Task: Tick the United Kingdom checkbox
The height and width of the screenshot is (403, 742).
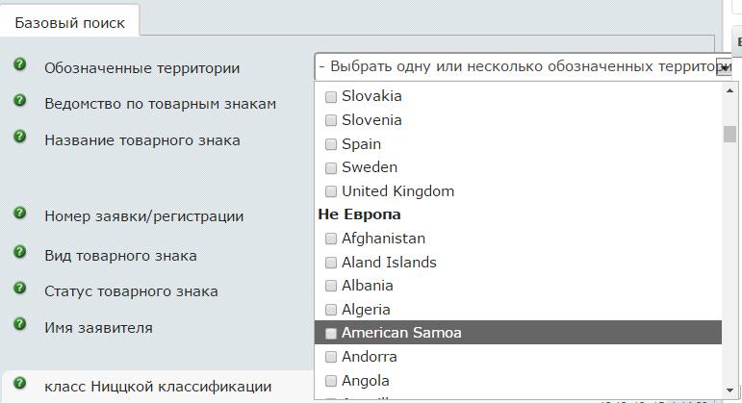Action: [x=331, y=191]
